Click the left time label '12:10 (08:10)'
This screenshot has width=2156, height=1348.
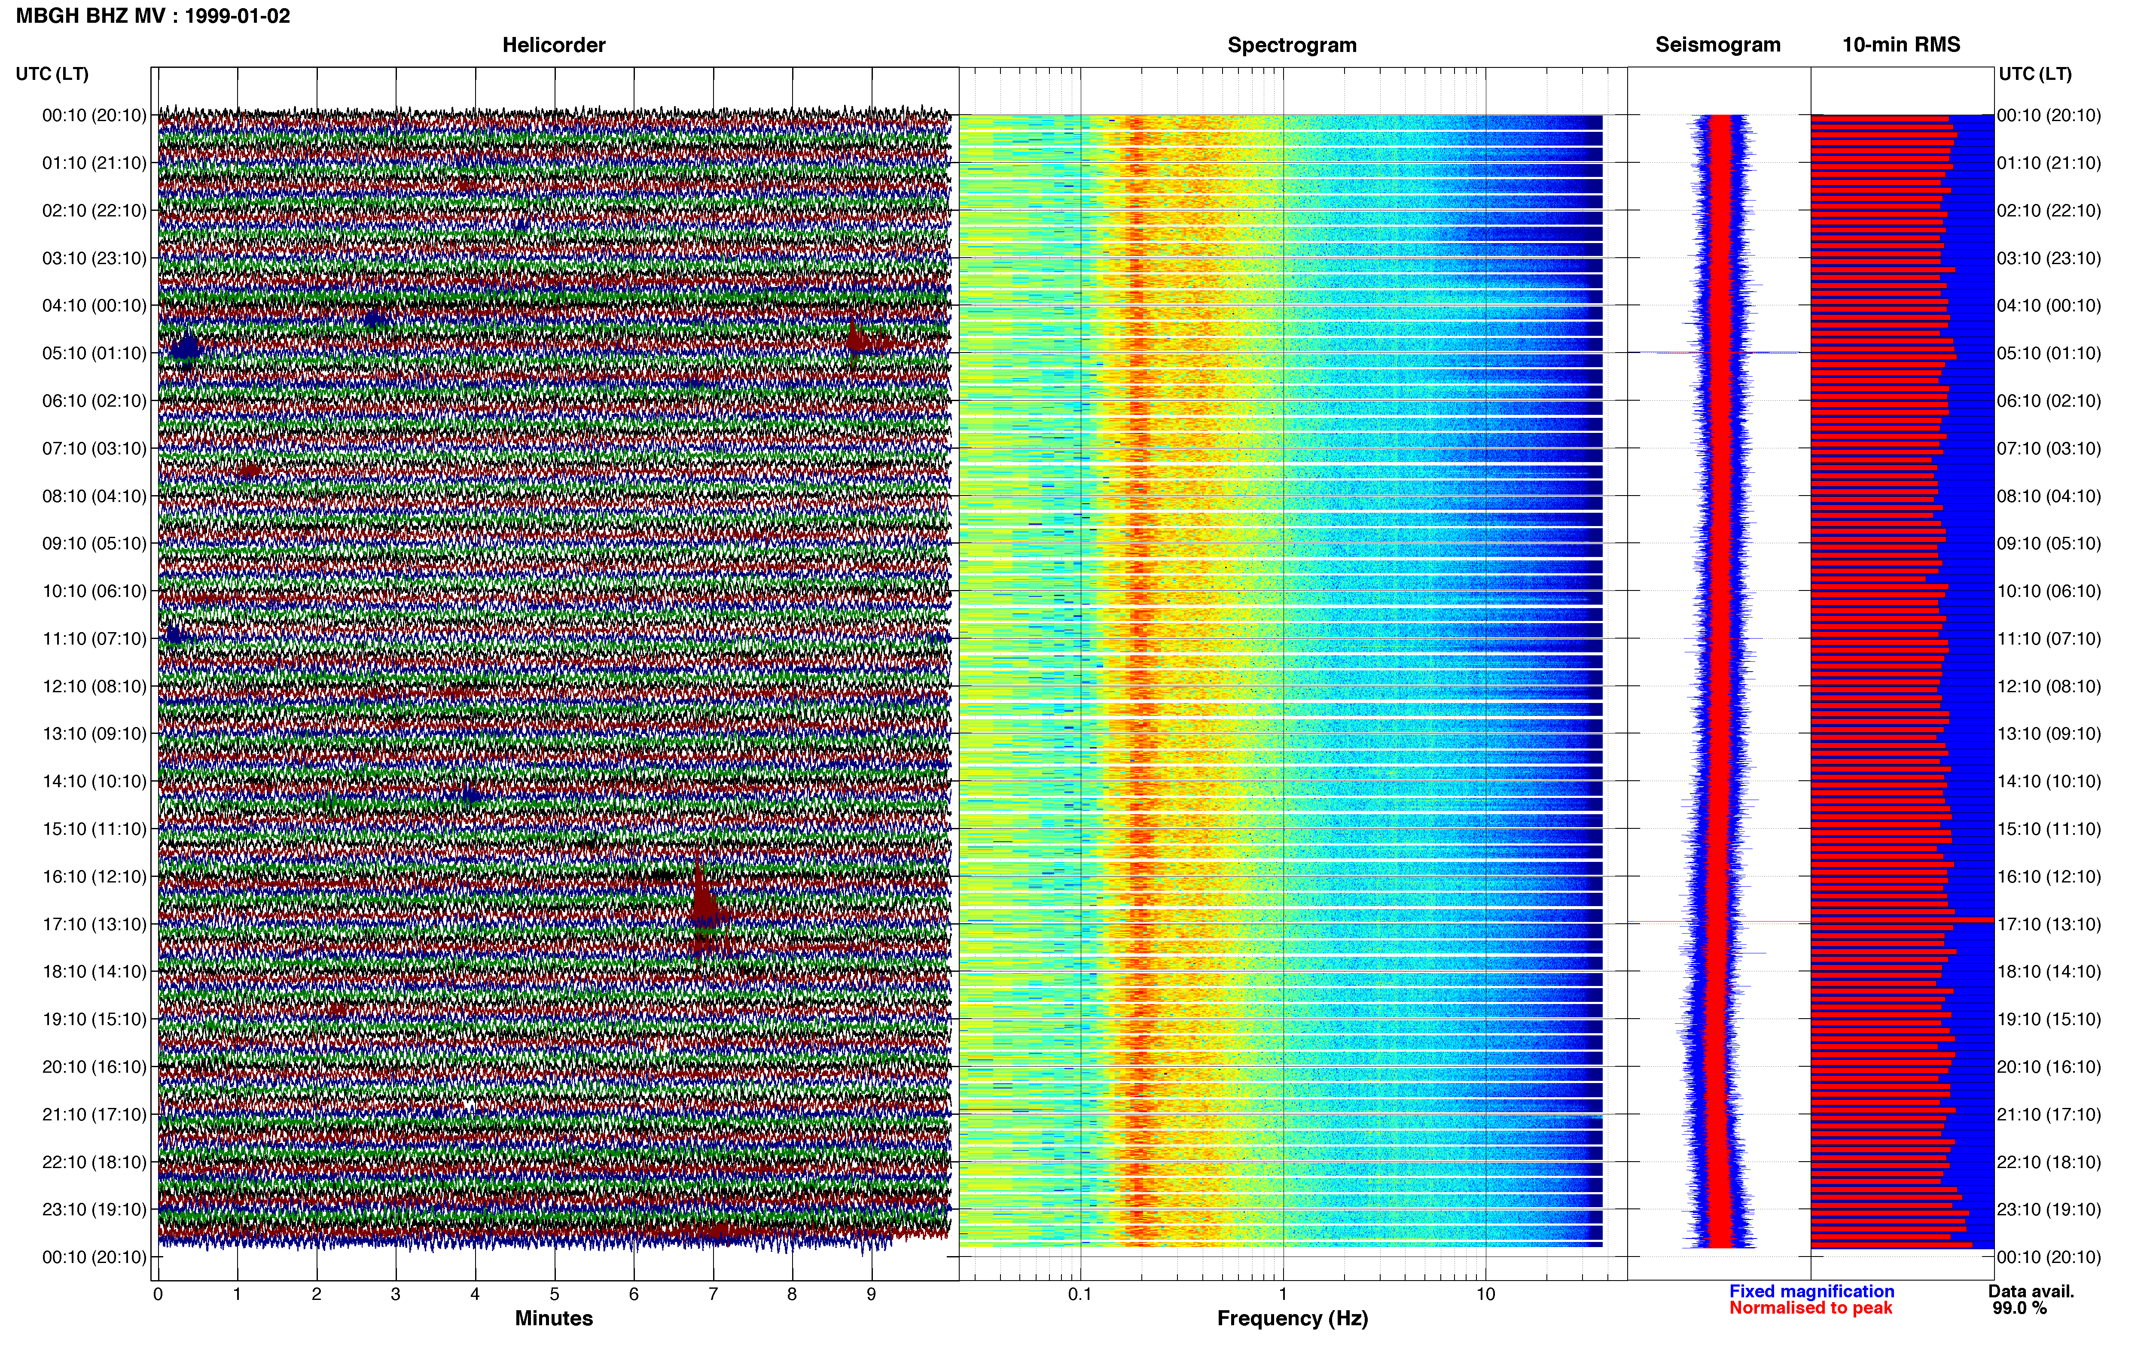point(95,687)
